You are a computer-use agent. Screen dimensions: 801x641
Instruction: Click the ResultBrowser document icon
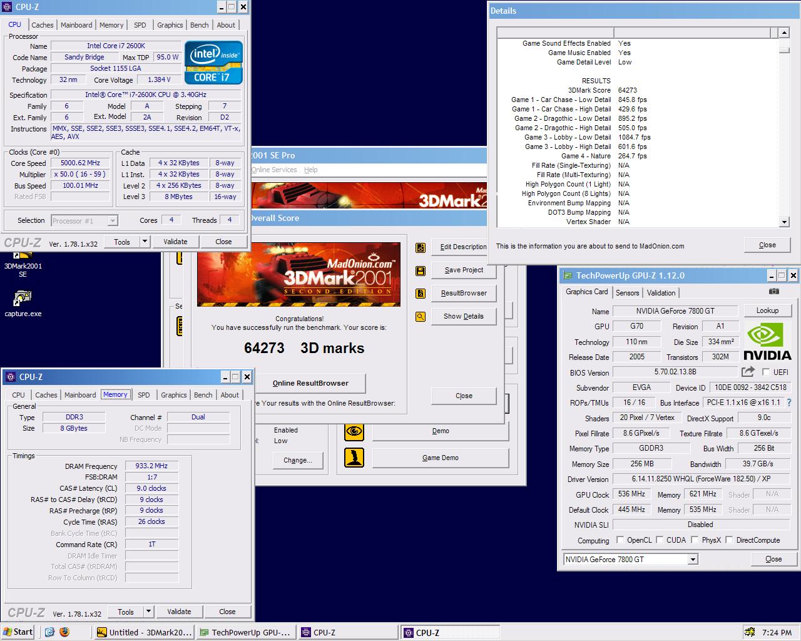tap(421, 294)
